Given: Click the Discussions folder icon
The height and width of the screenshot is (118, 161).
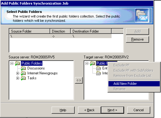Looking at the screenshot, I should click(23, 68).
